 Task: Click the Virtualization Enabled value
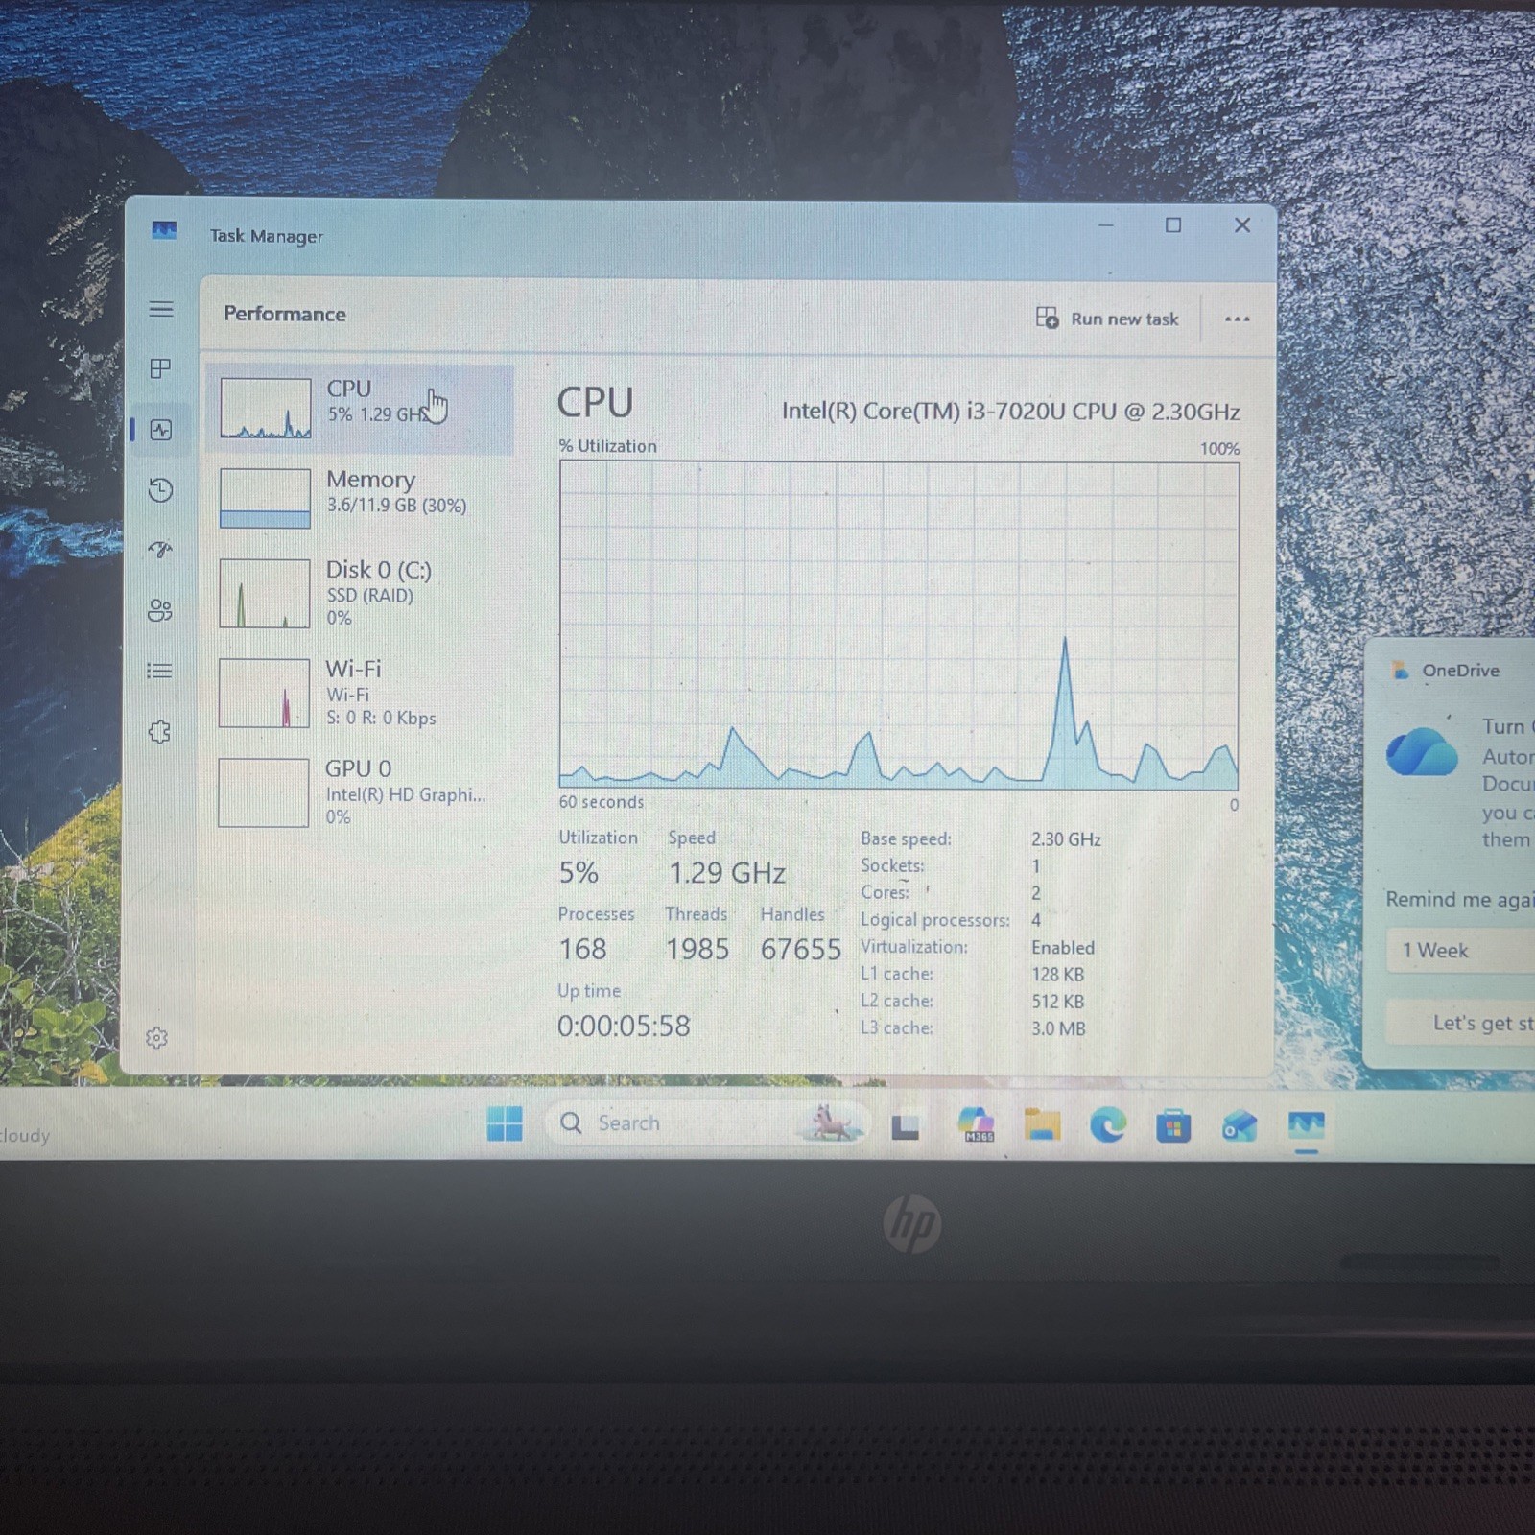[1063, 948]
